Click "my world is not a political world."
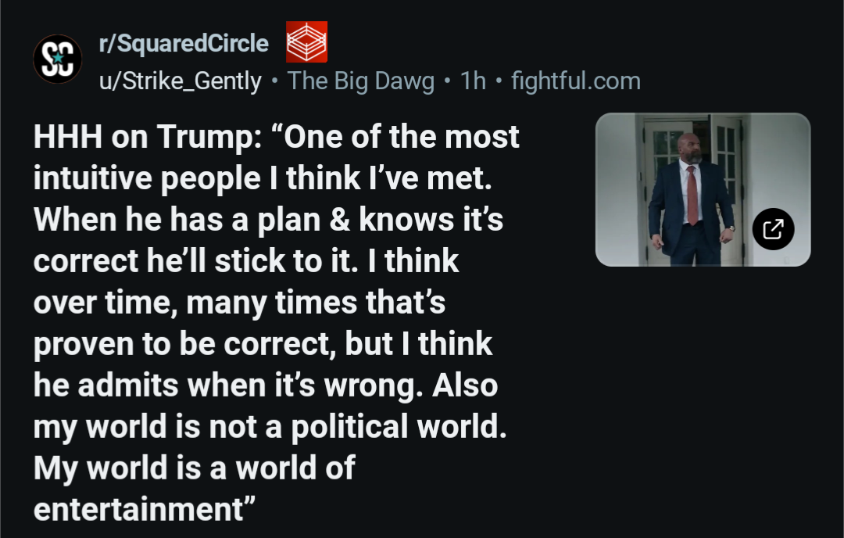The width and height of the screenshot is (844, 538). tap(270, 426)
